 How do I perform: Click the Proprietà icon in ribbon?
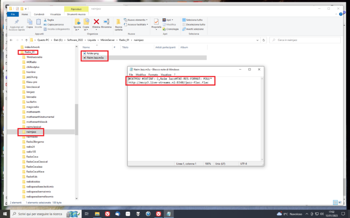pos(156,23)
